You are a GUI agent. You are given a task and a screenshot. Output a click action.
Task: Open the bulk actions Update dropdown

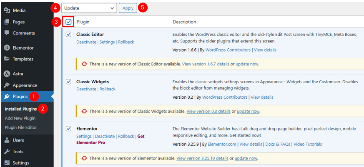89,8
